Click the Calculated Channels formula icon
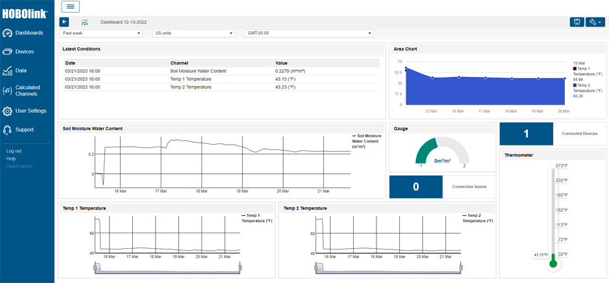The width and height of the screenshot is (609, 283). click(7, 91)
